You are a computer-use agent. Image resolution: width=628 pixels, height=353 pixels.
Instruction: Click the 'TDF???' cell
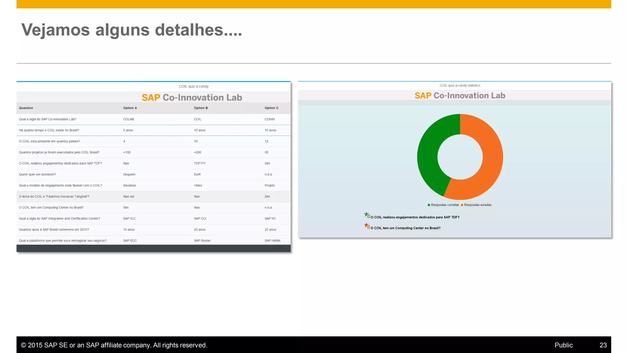pos(200,163)
